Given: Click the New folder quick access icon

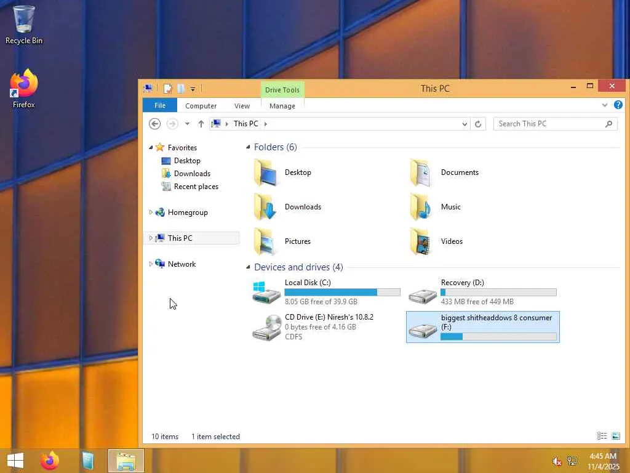Looking at the screenshot, I should [x=181, y=89].
